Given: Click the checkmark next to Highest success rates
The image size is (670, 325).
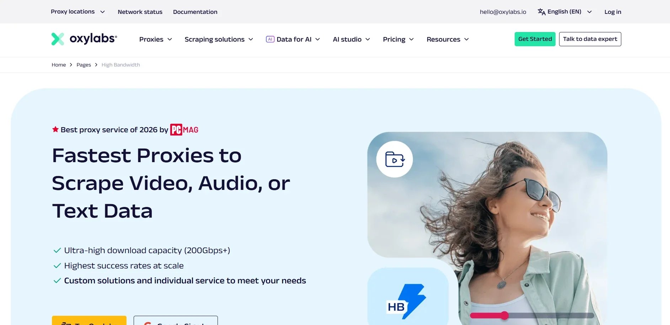Looking at the screenshot, I should (x=57, y=266).
